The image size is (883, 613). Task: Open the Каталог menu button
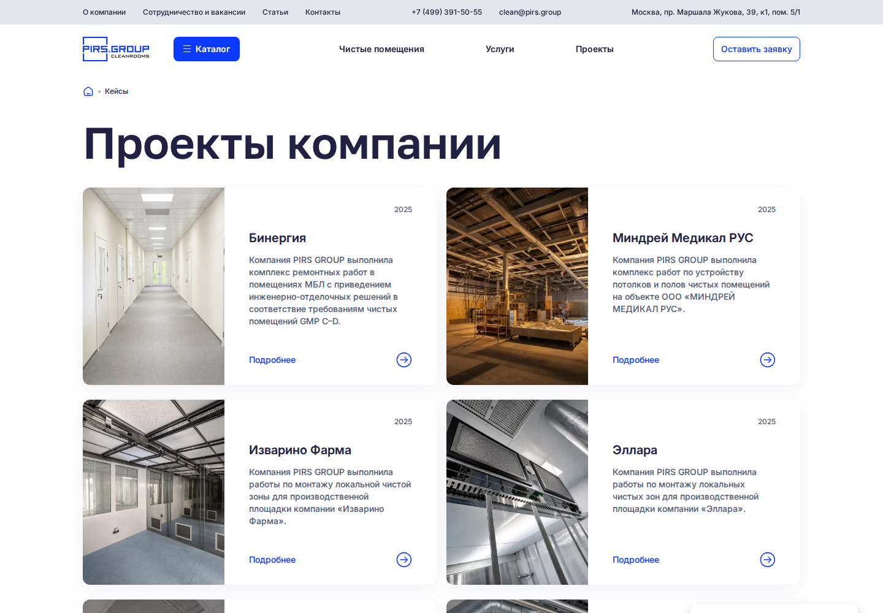[x=207, y=49]
